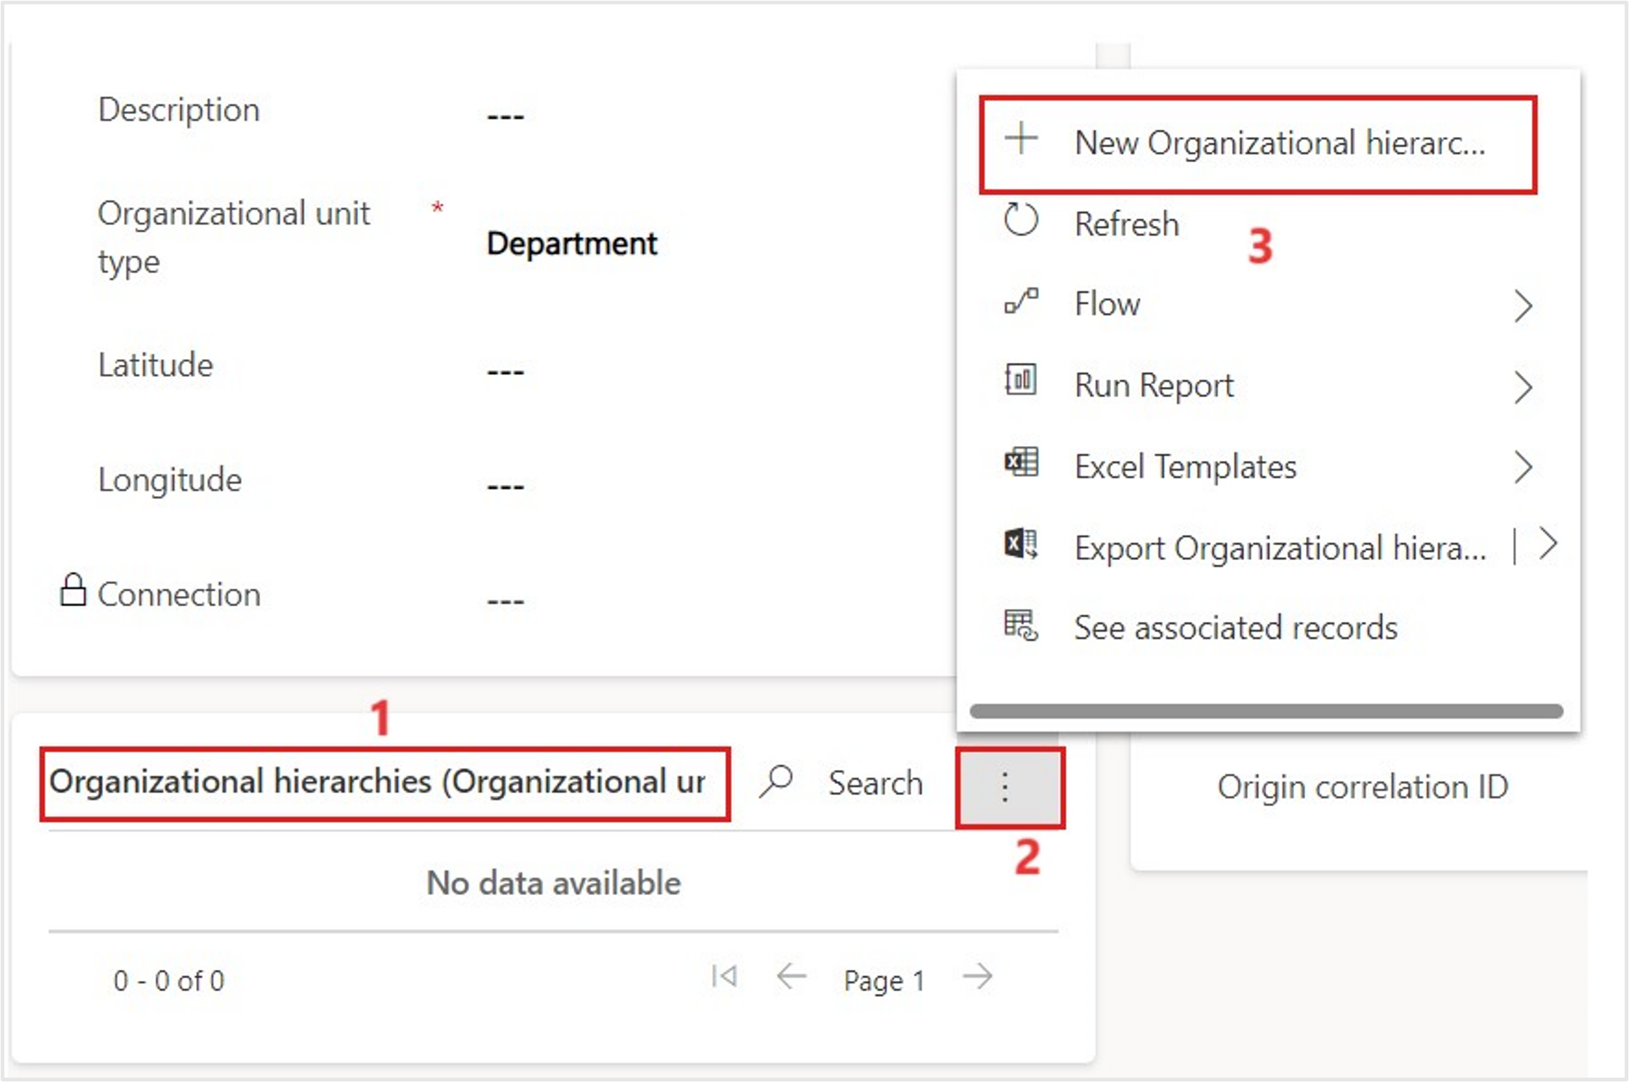Screen dimensions: 1629x1082
Task: Expand the Flow submenu chevron
Action: [x=1523, y=306]
